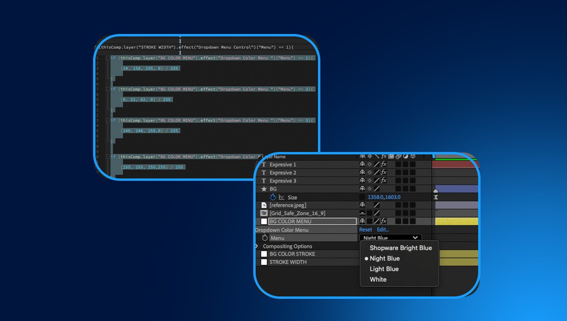The height and width of the screenshot is (321, 567).
Task: Toggle shy switch on Expresive 3 layer
Action: [362, 181]
